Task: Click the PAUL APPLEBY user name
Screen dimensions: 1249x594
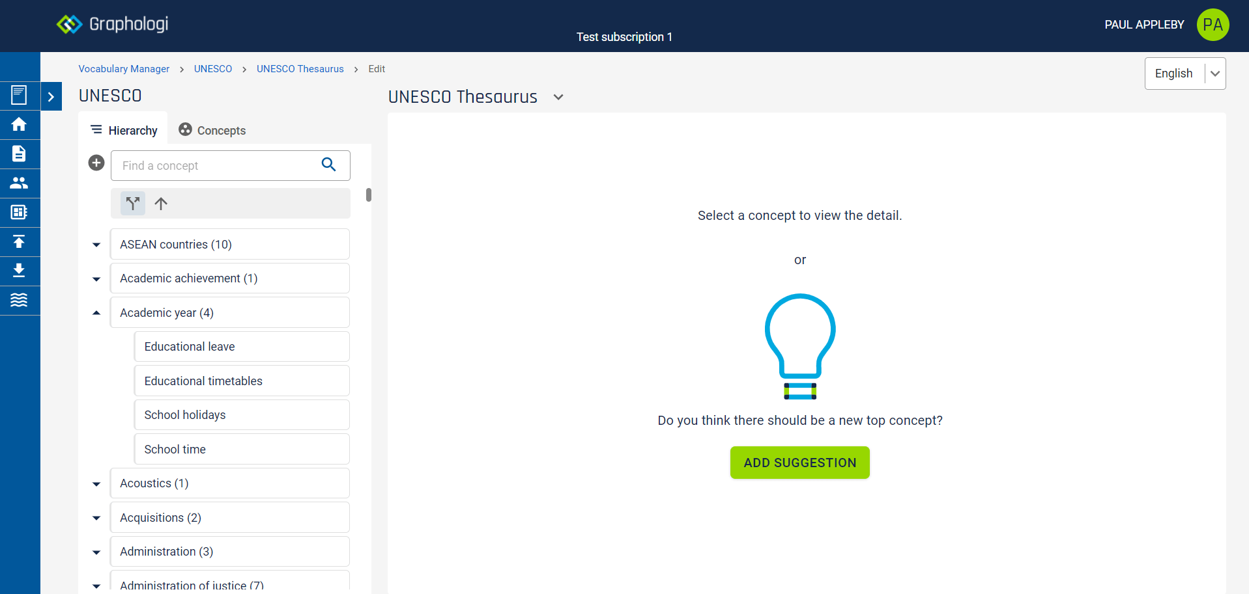Action: (x=1144, y=25)
